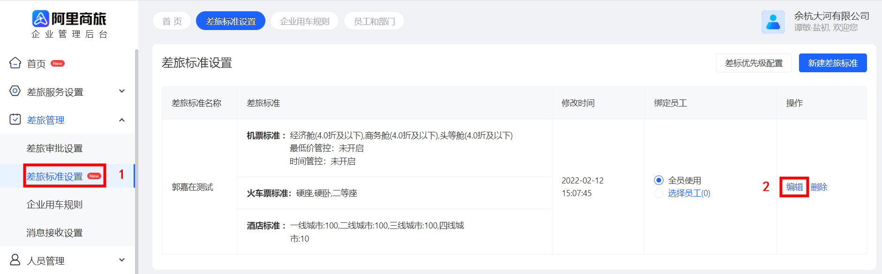Switch to the 员工和部门 tab
Viewport: 882px width, 274px height.
point(374,21)
